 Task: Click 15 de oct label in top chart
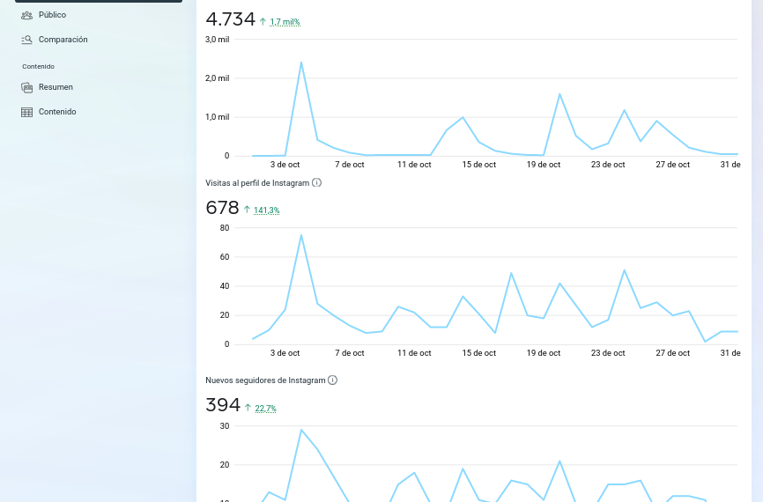(478, 165)
